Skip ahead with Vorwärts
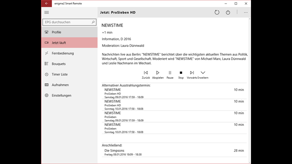The width and height of the screenshot is (292, 164). coord(192,75)
